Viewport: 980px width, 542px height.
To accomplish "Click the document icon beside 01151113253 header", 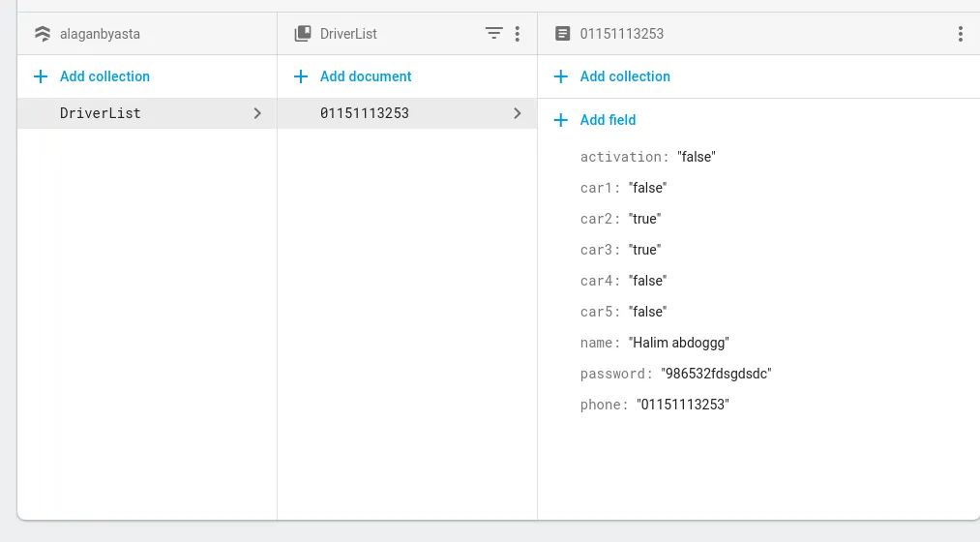I will 563,34.
